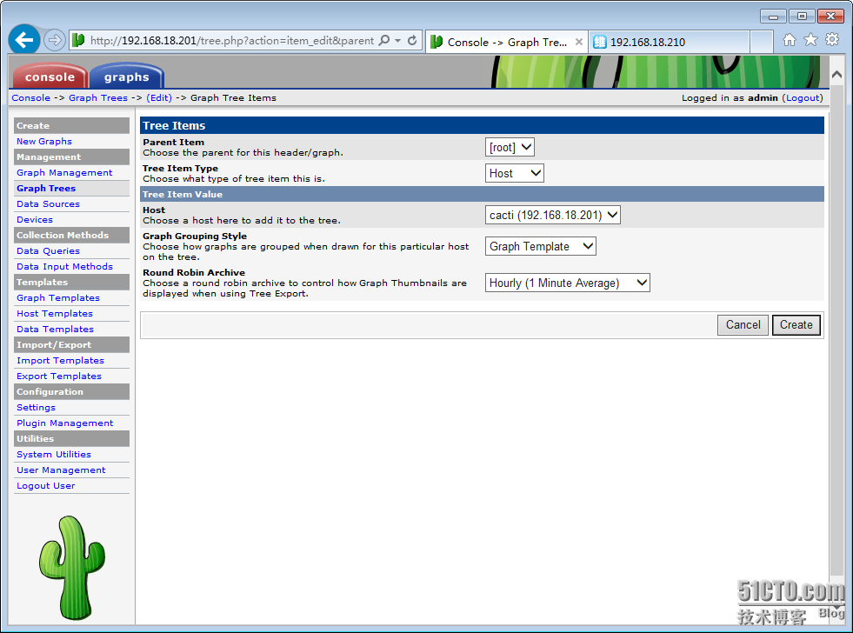853x633 pixels.
Task: Open Devices in sidebar
Action: tap(34, 220)
